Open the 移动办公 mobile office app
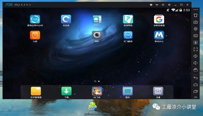This screenshot has height=116, width=203. (x=159, y=35)
